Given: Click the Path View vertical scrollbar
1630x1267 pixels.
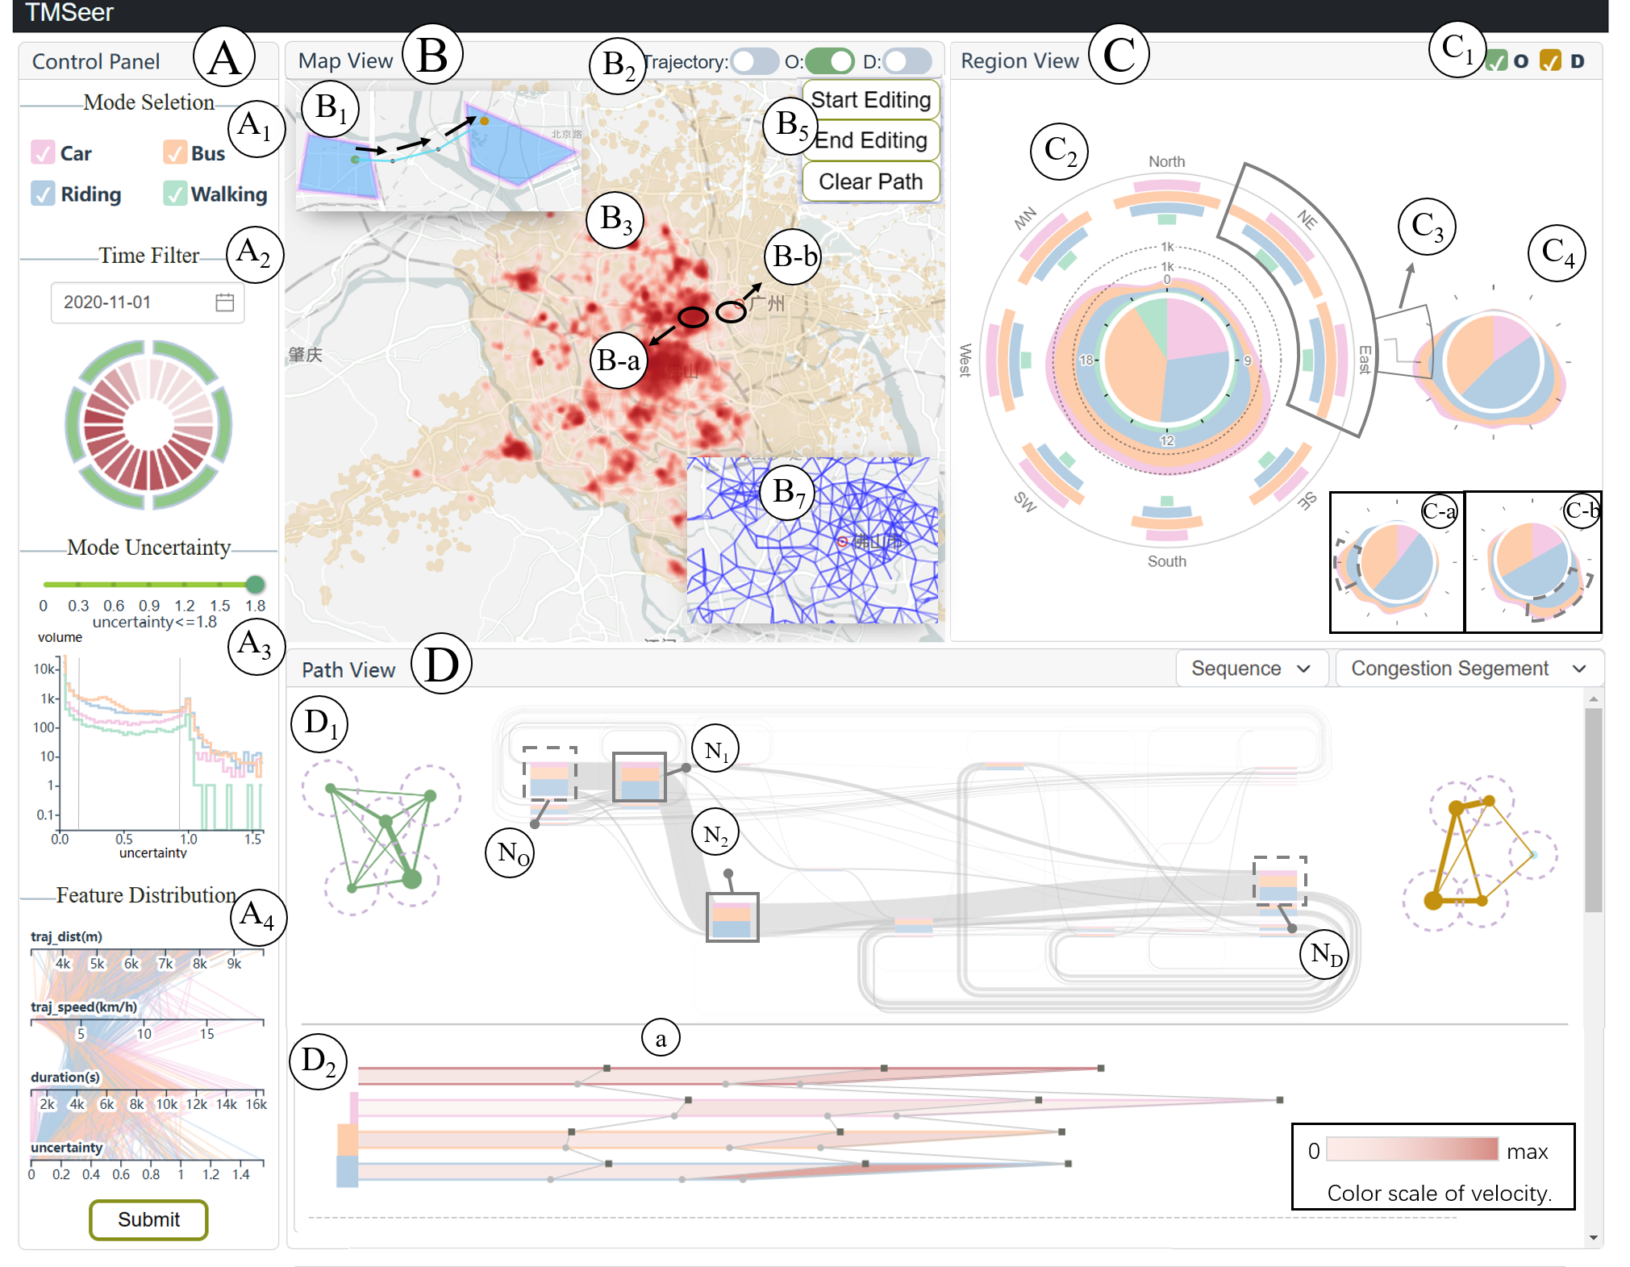Looking at the screenshot, I should coord(1593,810).
